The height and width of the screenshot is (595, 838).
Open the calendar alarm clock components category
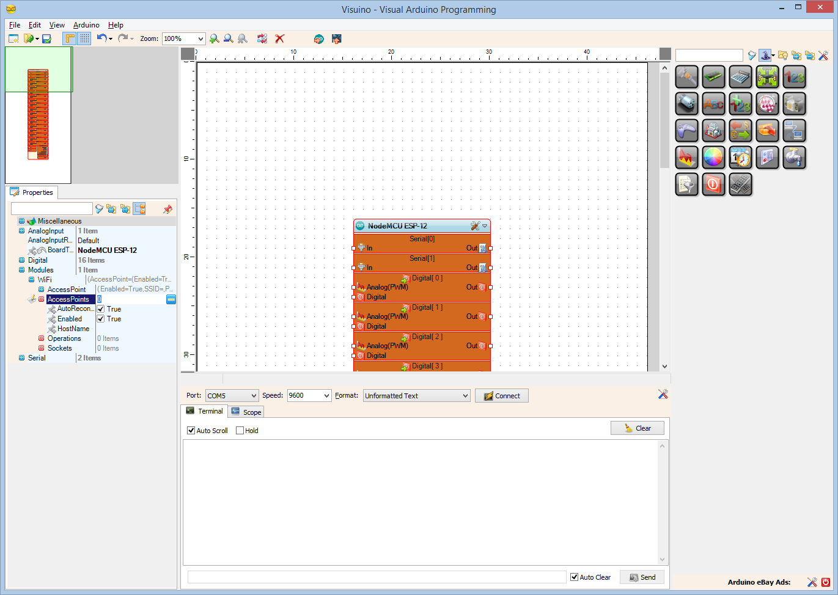click(x=740, y=158)
